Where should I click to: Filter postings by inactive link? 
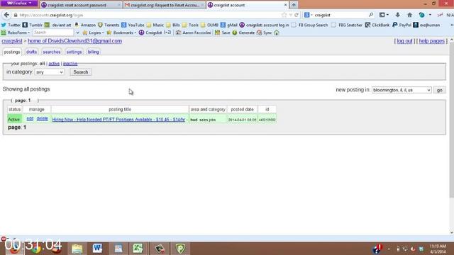tap(70, 64)
